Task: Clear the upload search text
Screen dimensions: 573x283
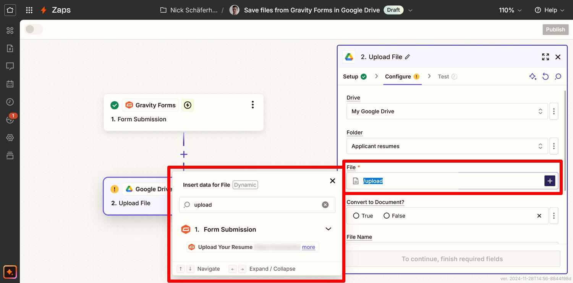Action: click(325, 205)
